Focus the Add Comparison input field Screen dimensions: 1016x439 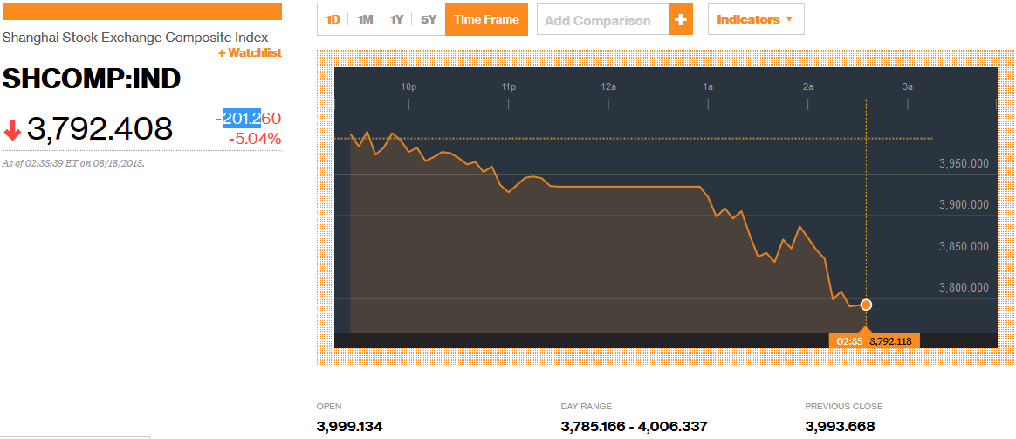pyautogui.click(x=603, y=20)
